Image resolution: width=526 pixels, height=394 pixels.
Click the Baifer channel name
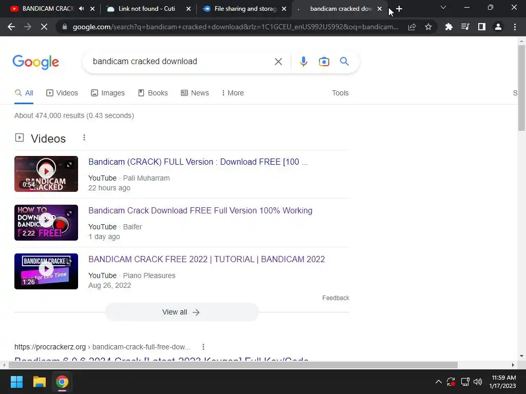click(133, 227)
